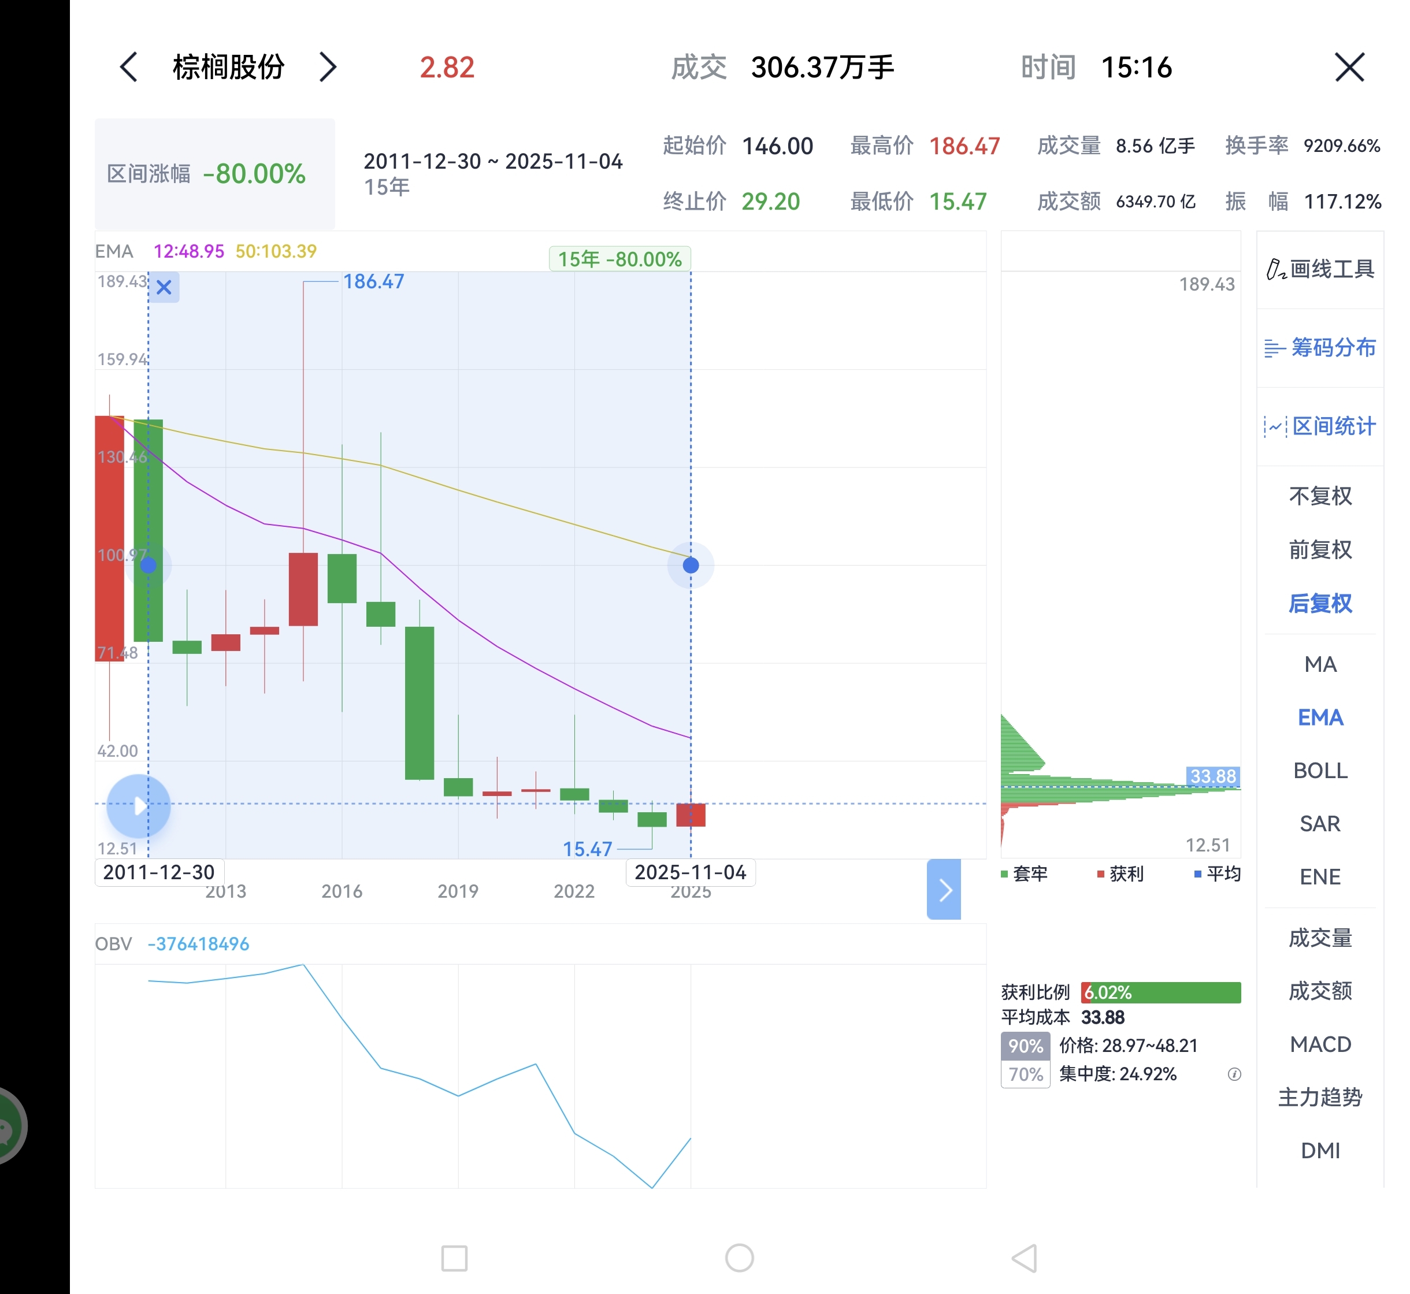Expand chart with blue right chevron tab
The image size is (1410, 1294).
tap(944, 889)
